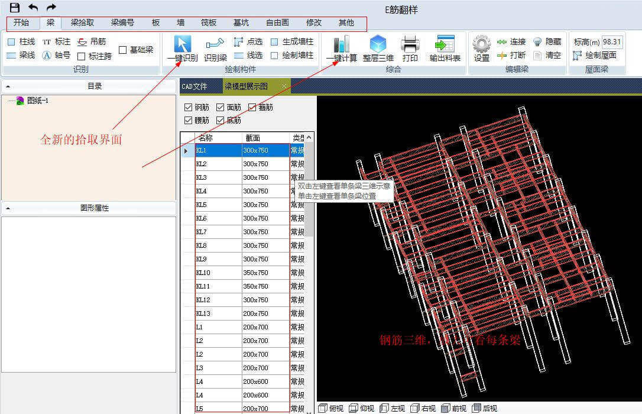
Task: Open 设置 gear settings
Action: click(x=481, y=45)
